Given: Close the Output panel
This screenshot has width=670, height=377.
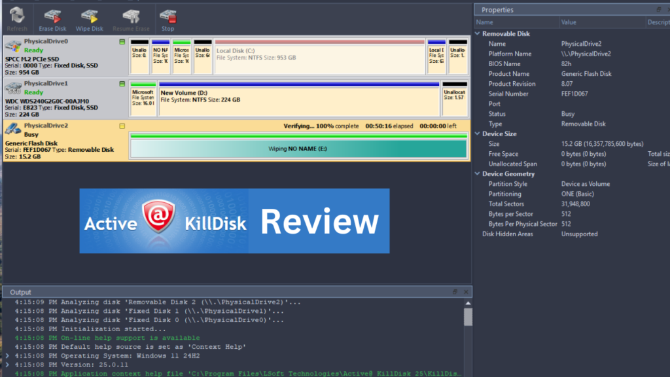Looking at the screenshot, I should coord(466,291).
